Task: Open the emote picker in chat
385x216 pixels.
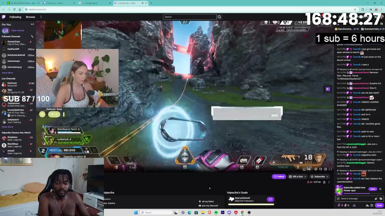Action: click(376, 199)
